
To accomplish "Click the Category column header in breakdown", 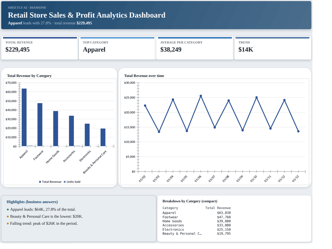I will pyautogui.click(x=170, y=208).
